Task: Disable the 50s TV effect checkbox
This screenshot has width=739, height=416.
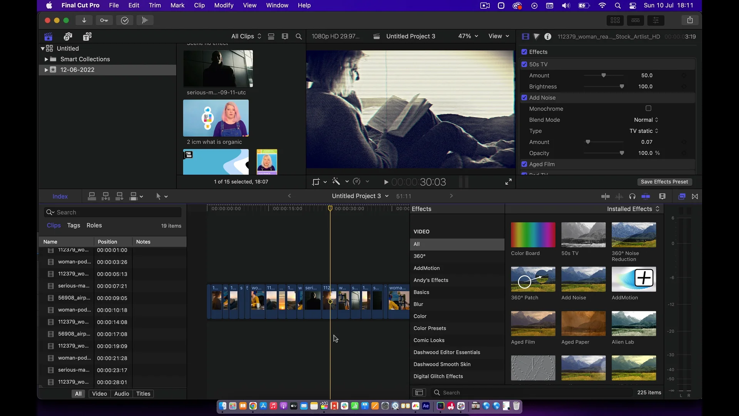Action: [524, 64]
